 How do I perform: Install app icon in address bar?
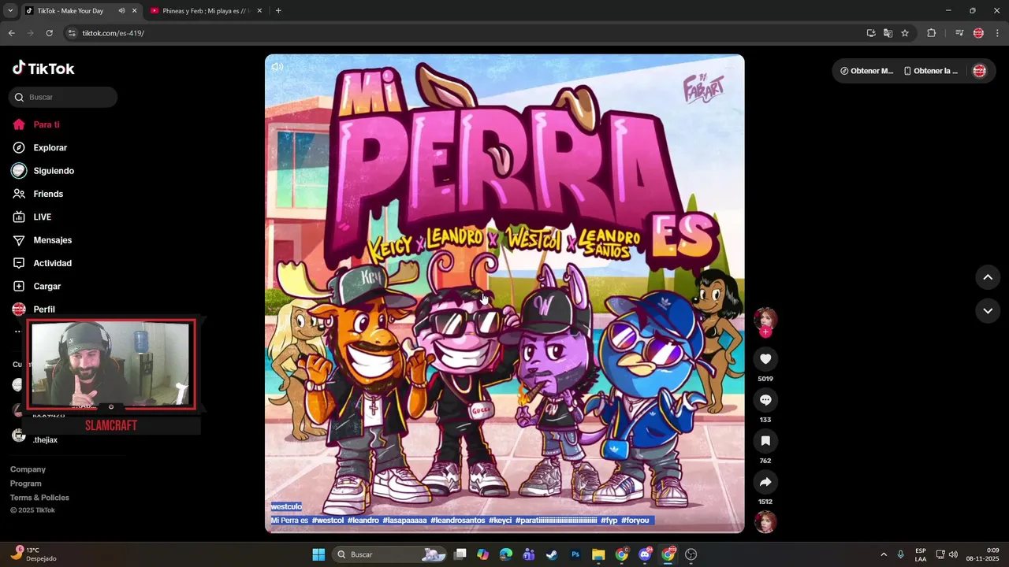tap(871, 33)
